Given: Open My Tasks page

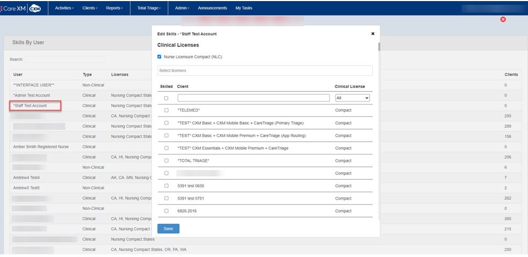Looking at the screenshot, I should click(244, 8).
